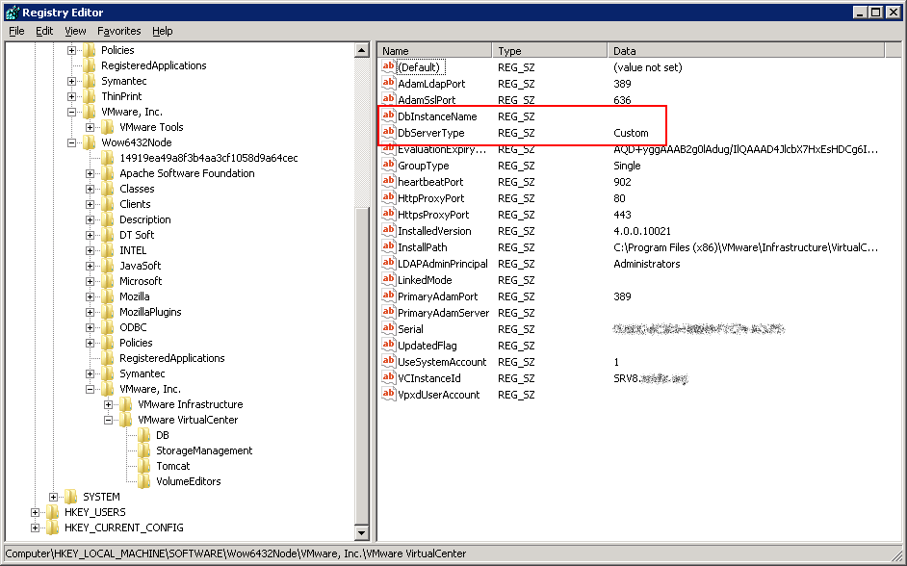The height and width of the screenshot is (566, 907).
Task: Click the ThinPrint folder icon
Action: 90,96
